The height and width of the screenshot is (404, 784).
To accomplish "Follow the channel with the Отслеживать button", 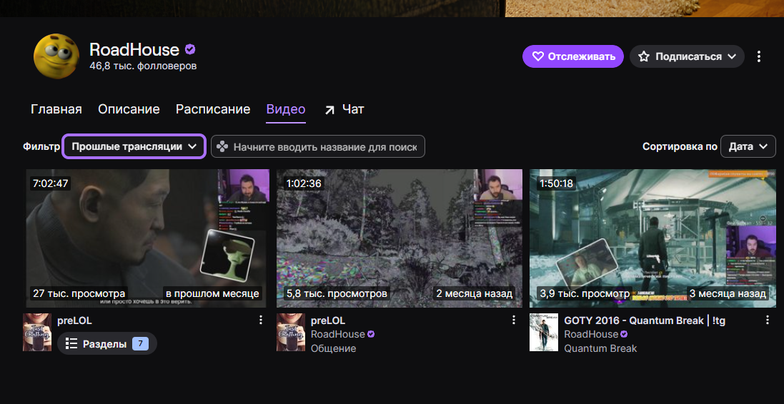I will pyautogui.click(x=573, y=56).
